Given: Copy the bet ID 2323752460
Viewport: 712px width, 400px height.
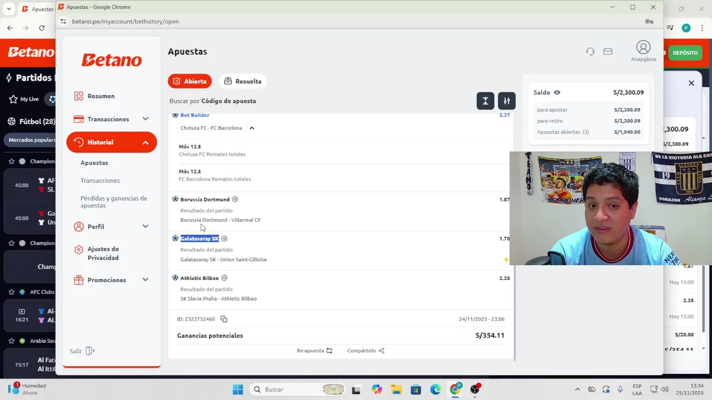Looking at the screenshot, I should tap(224, 319).
